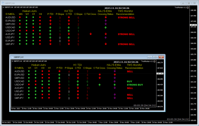Screen dimensions: 199x126
Task: Minimize the GBPJPY,H4 chart window
Action: 183,3
